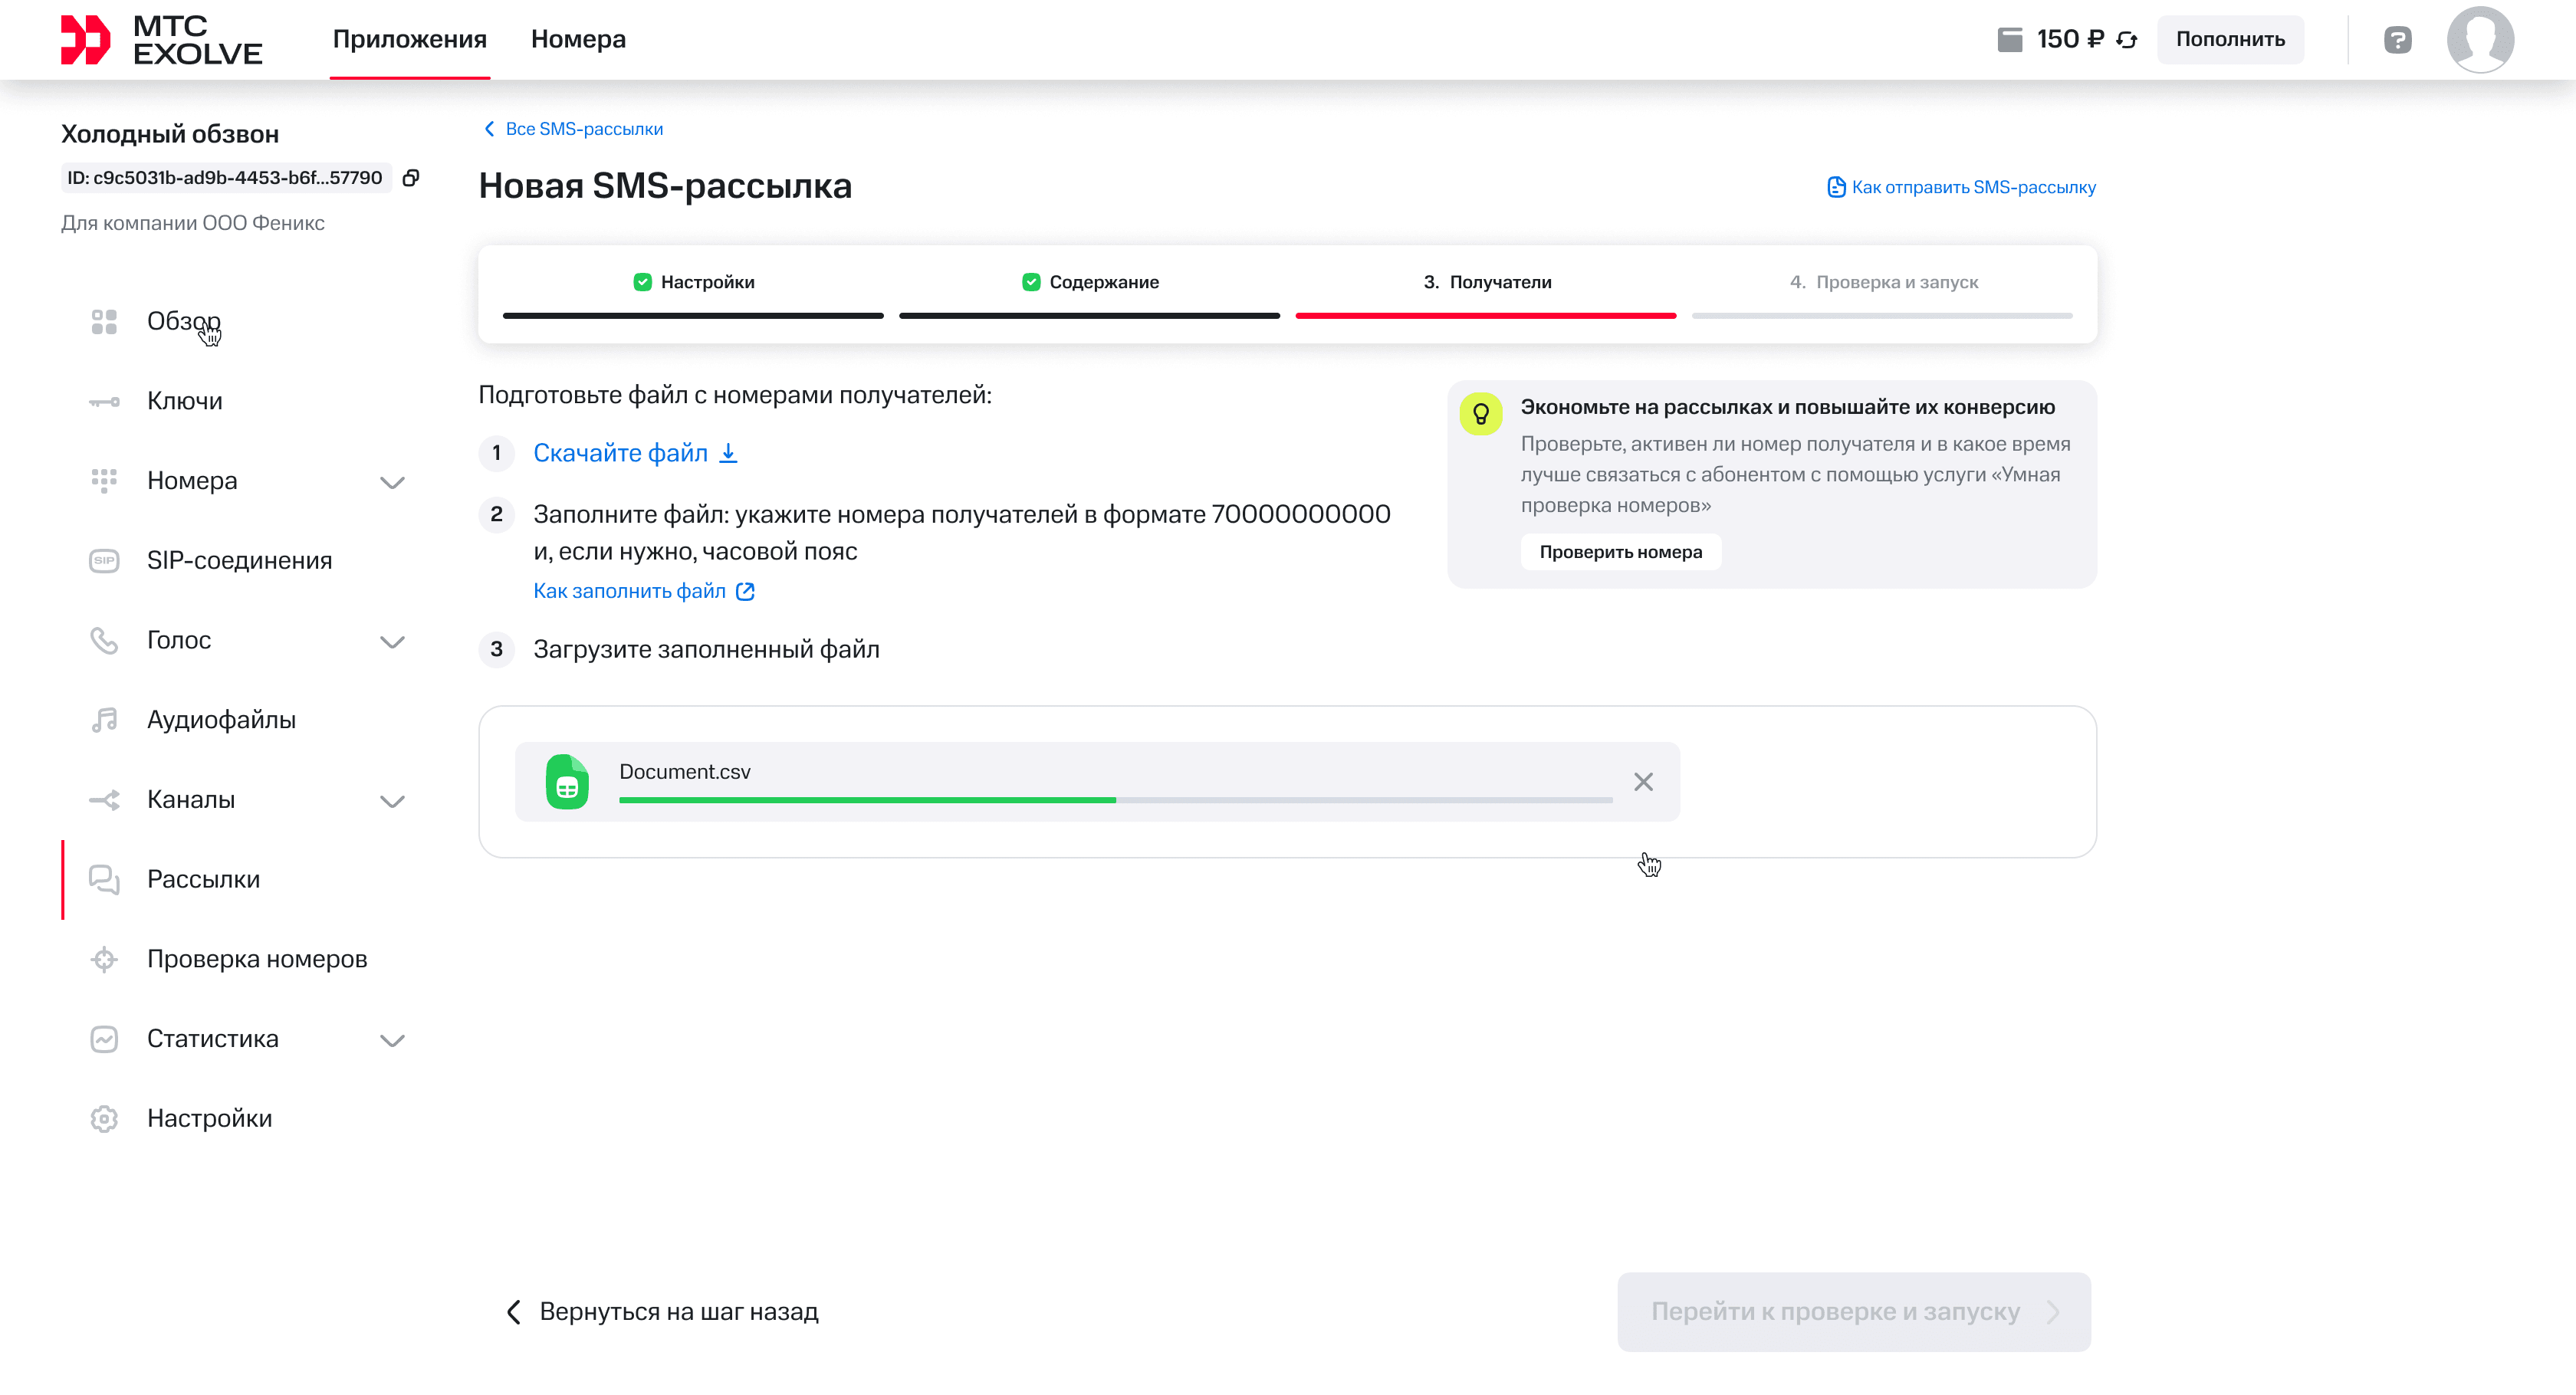Switch to the Номера top tab
2576x1395 pixels.
tap(578, 39)
